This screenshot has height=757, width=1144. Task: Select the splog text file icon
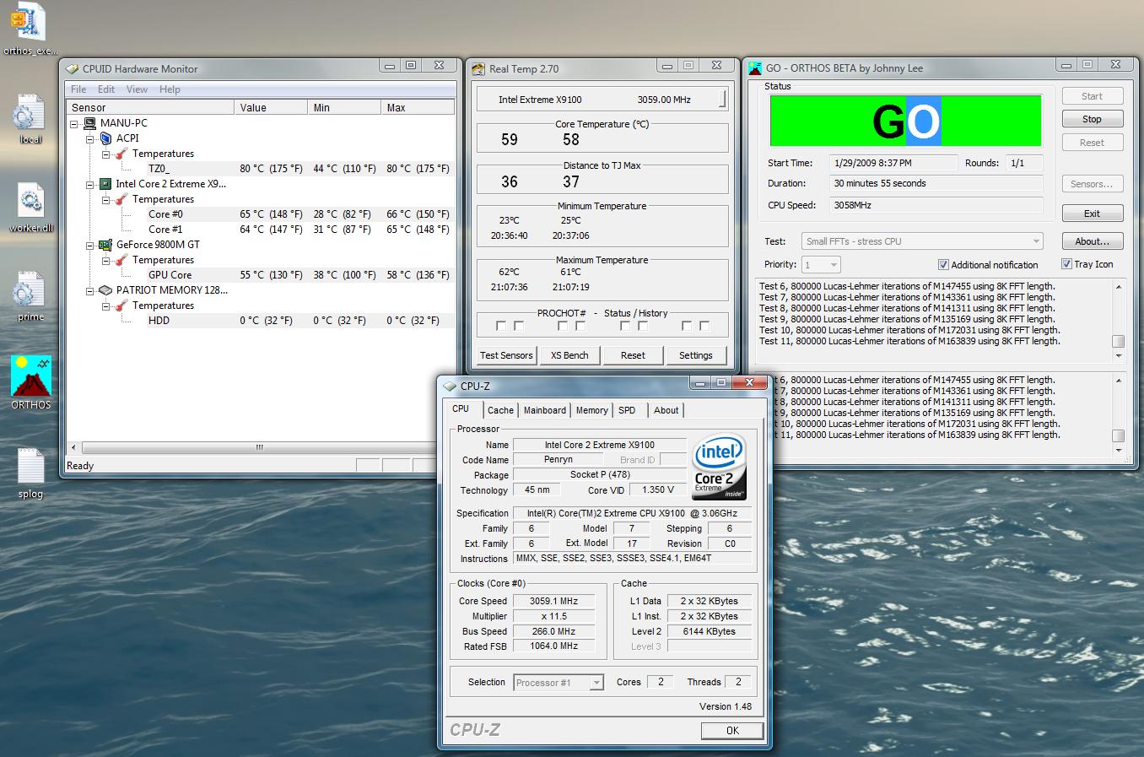click(x=30, y=467)
